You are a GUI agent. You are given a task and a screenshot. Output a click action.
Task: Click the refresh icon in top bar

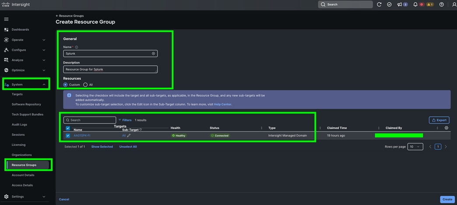click(379, 4)
